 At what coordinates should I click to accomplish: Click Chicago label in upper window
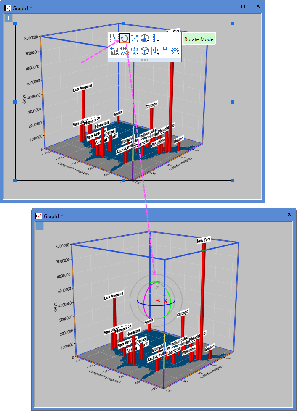tap(151, 105)
